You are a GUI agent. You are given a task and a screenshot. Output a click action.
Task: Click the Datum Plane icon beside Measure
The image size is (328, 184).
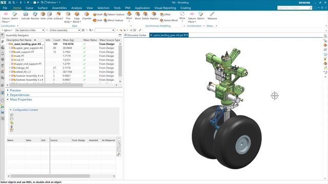[x=192, y=17]
